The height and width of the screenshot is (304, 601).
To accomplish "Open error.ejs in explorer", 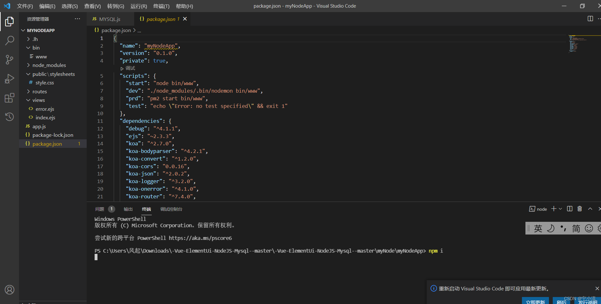I will point(45,109).
